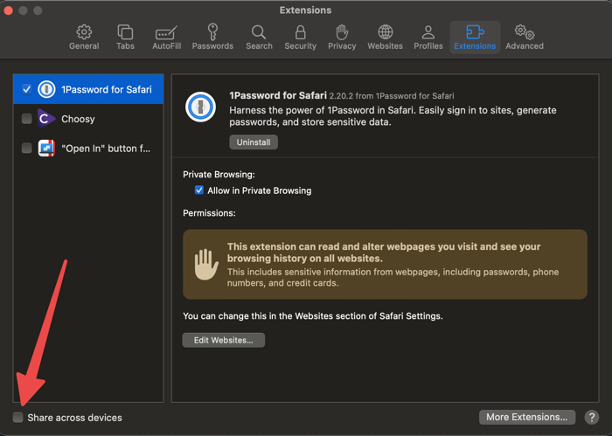Screen dimensions: 612x436
Task: Switch to the Profiles pane
Action: pyautogui.click(x=428, y=37)
